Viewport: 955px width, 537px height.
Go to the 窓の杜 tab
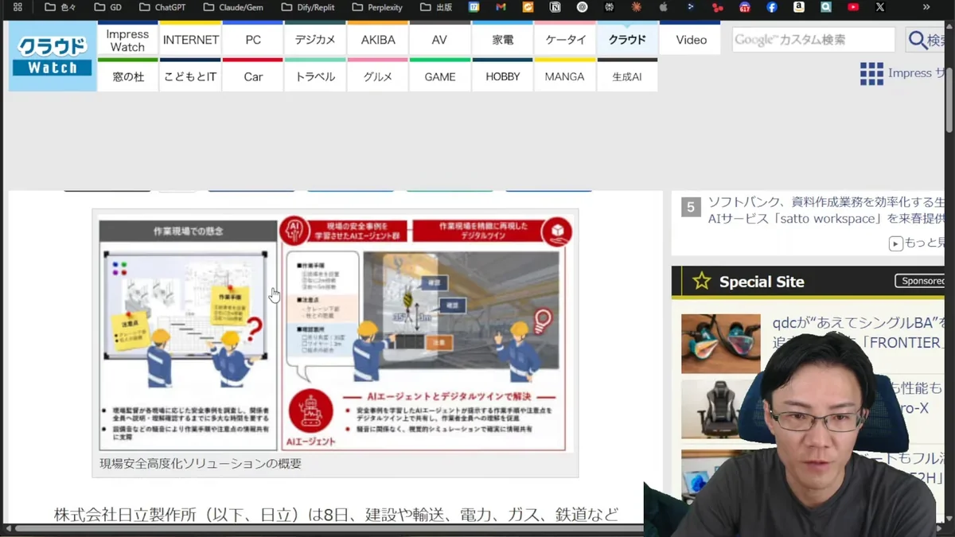[127, 76]
